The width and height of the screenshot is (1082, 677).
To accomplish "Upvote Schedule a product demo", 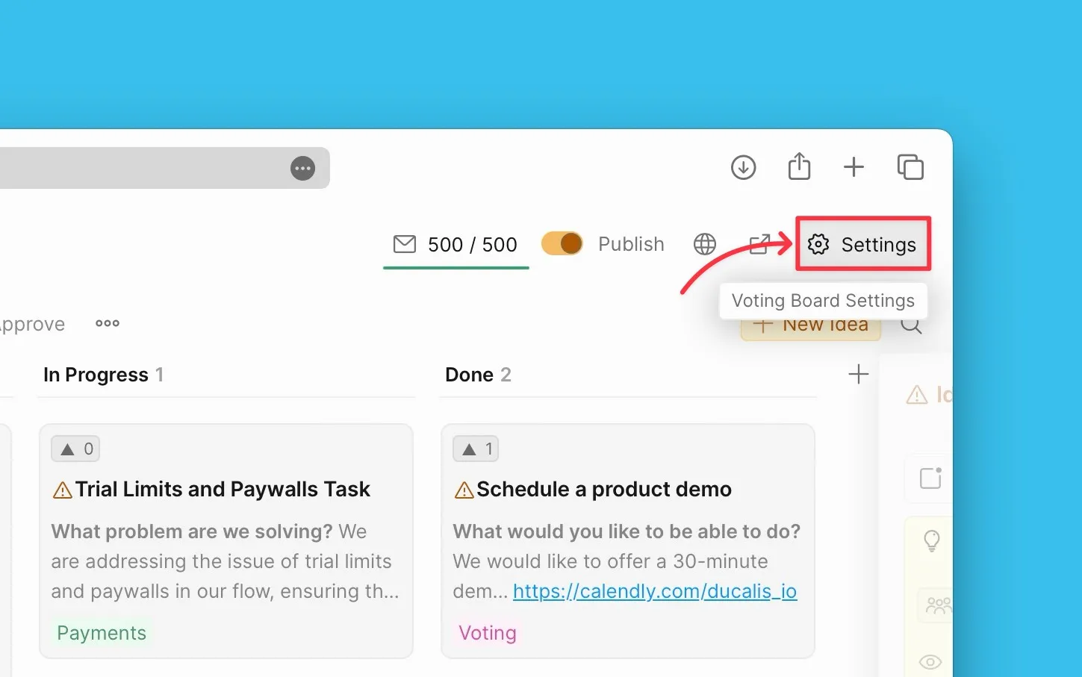I will click(x=476, y=449).
